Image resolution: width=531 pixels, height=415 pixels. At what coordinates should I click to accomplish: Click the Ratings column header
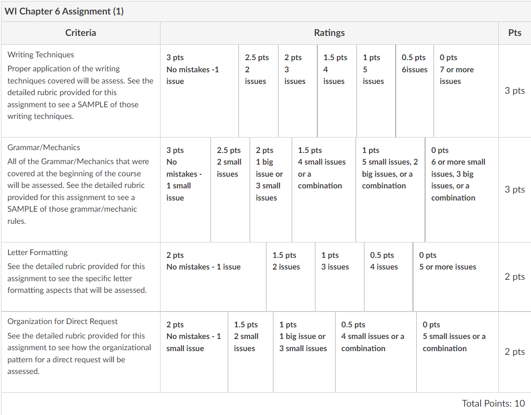pos(329,33)
